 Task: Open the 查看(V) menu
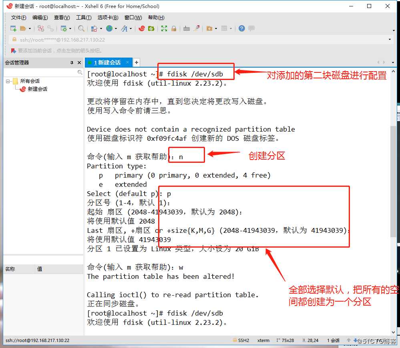61,17
